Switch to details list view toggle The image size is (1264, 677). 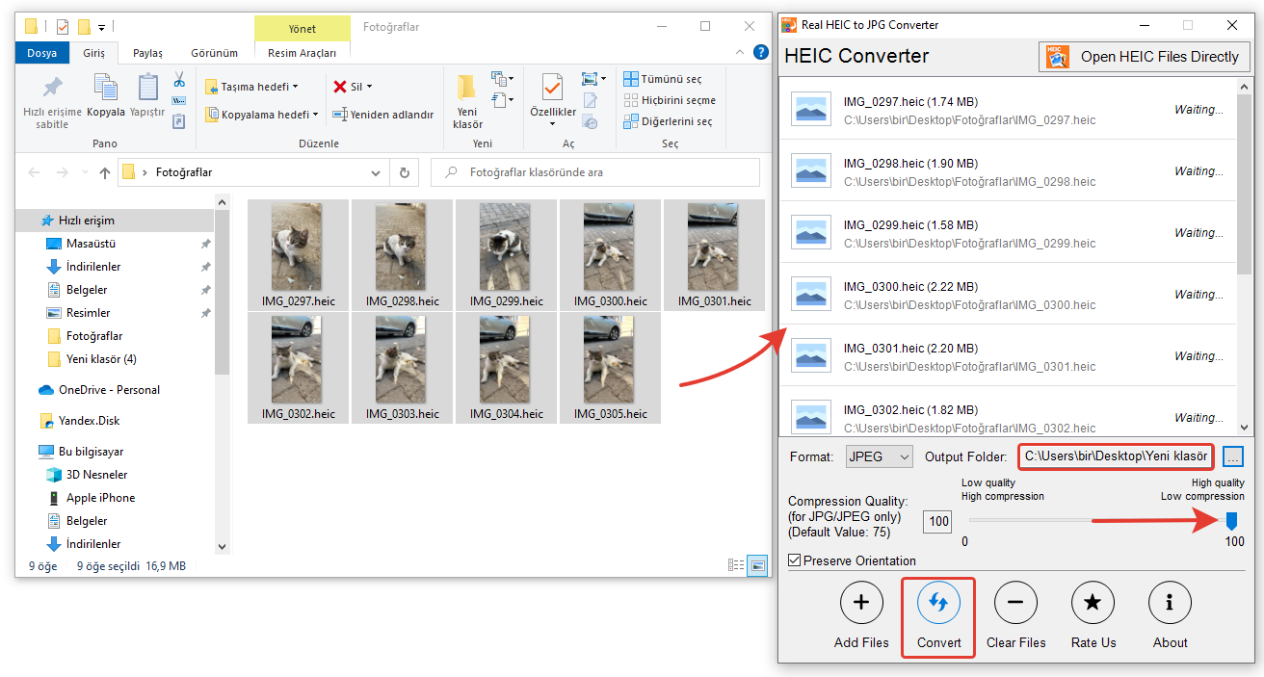pyautogui.click(x=737, y=566)
